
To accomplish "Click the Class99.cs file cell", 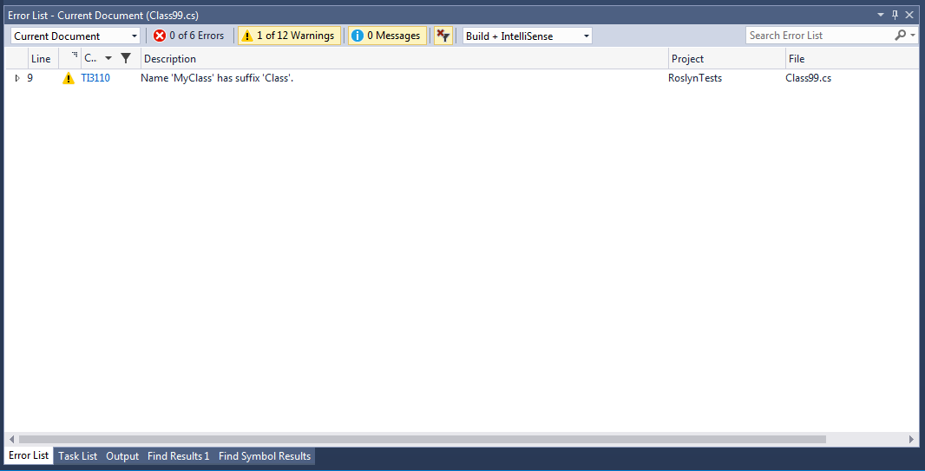I will [x=808, y=78].
